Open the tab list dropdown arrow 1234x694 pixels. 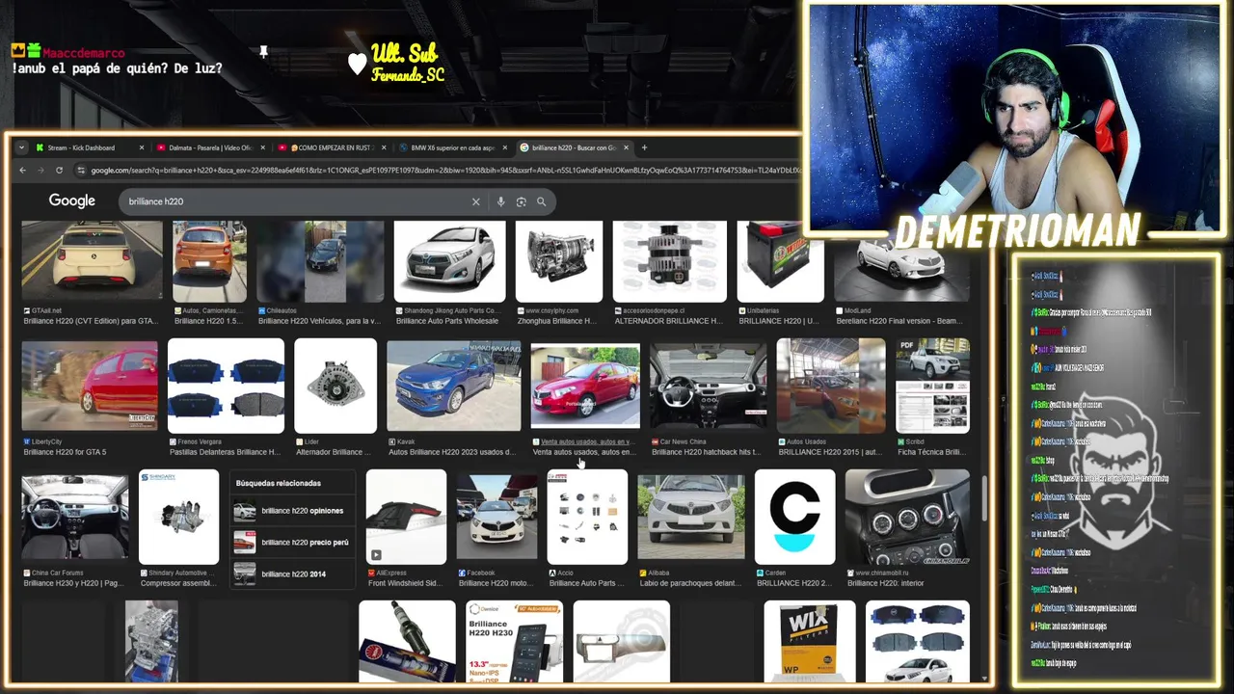click(22, 147)
